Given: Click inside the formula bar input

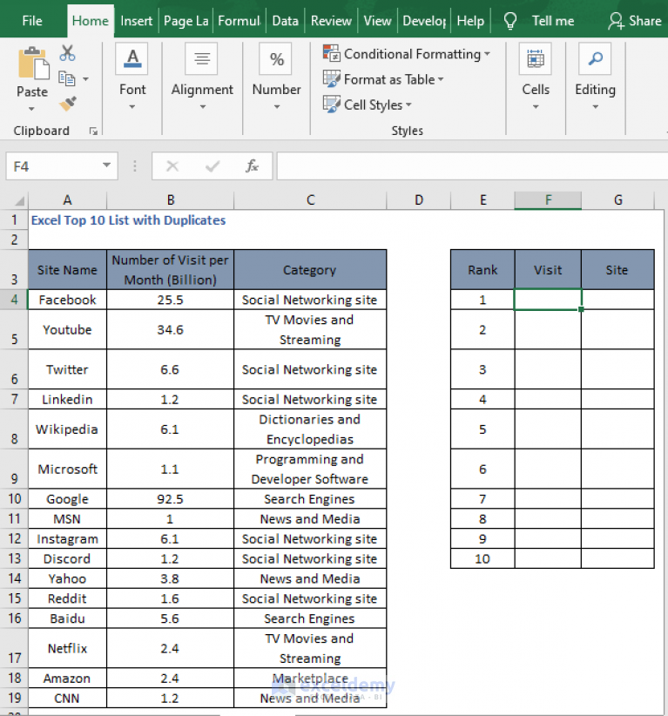Looking at the screenshot, I should click(472, 166).
